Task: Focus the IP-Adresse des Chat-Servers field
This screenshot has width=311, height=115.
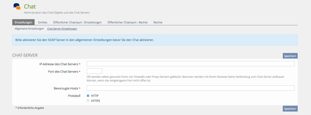Action: (x=190, y=64)
